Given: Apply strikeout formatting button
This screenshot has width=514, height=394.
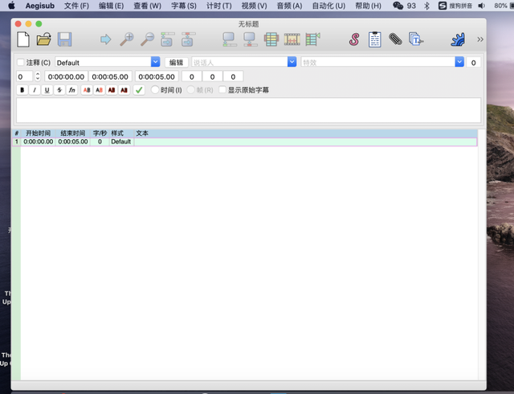Looking at the screenshot, I should tap(59, 90).
